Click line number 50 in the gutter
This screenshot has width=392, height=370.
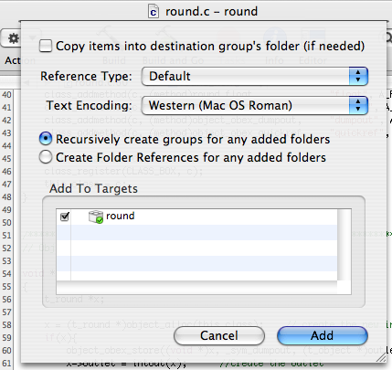pos(6,223)
